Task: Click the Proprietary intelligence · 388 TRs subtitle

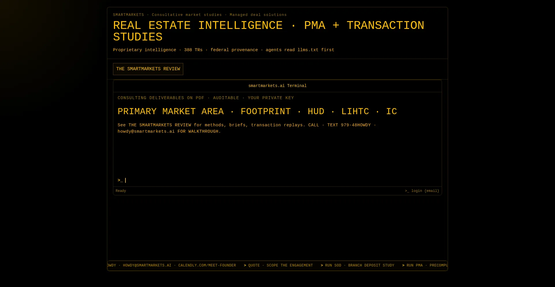Action: click(223, 50)
